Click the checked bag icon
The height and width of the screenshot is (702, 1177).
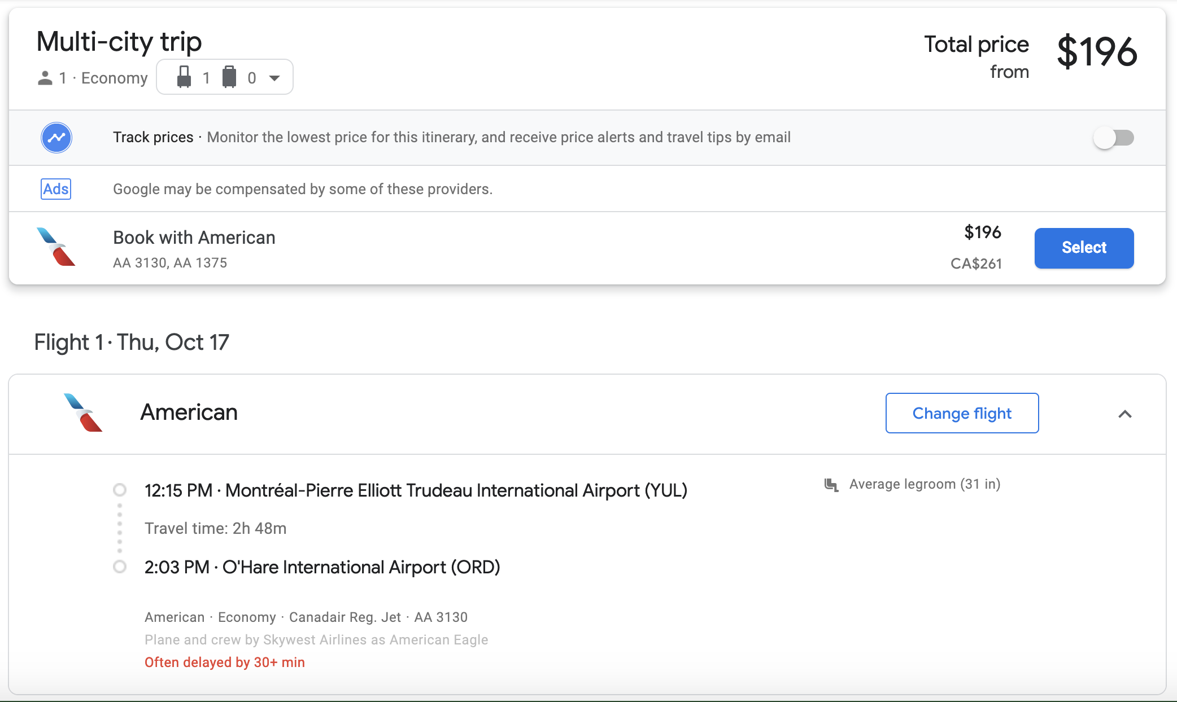click(x=229, y=77)
